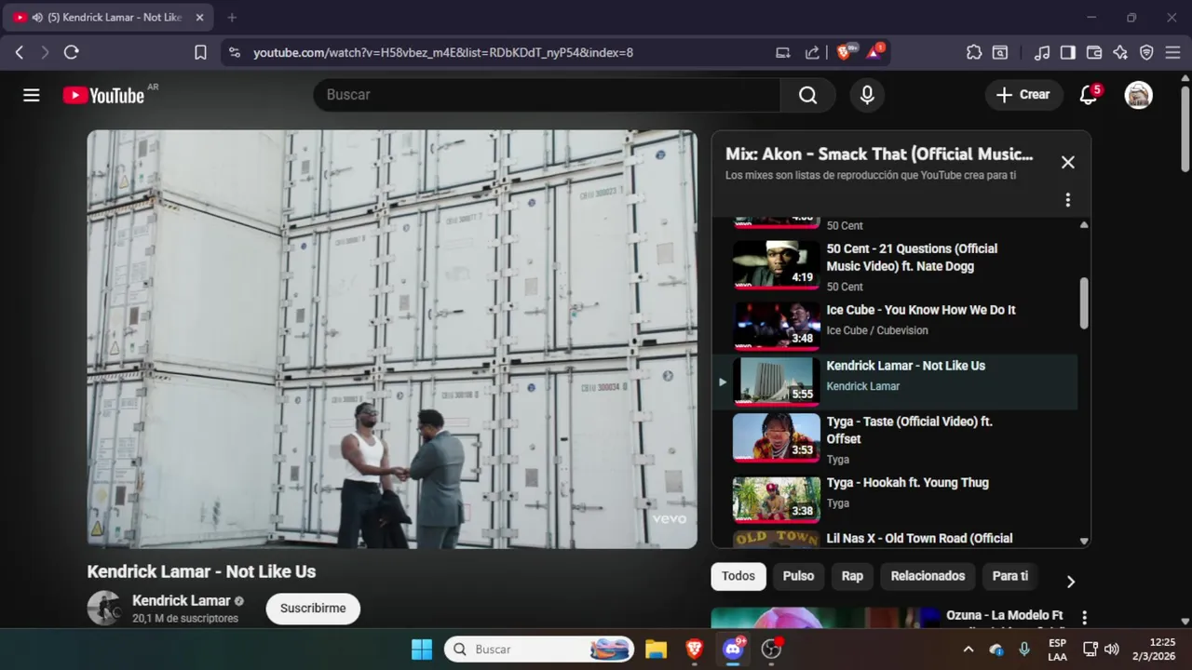1192x670 pixels.
Task: Click the Brave Shields lion icon
Action: (x=845, y=52)
